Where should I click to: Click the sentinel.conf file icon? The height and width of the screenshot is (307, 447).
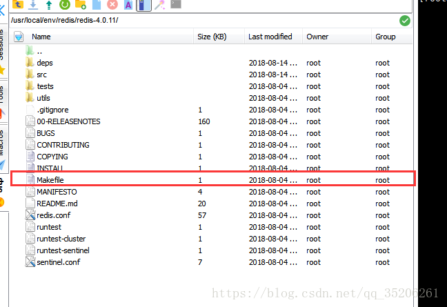point(30,261)
